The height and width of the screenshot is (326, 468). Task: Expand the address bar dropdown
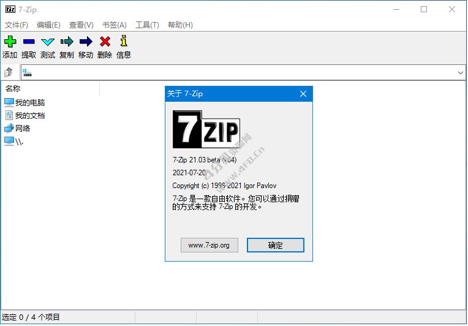(460, 72)
